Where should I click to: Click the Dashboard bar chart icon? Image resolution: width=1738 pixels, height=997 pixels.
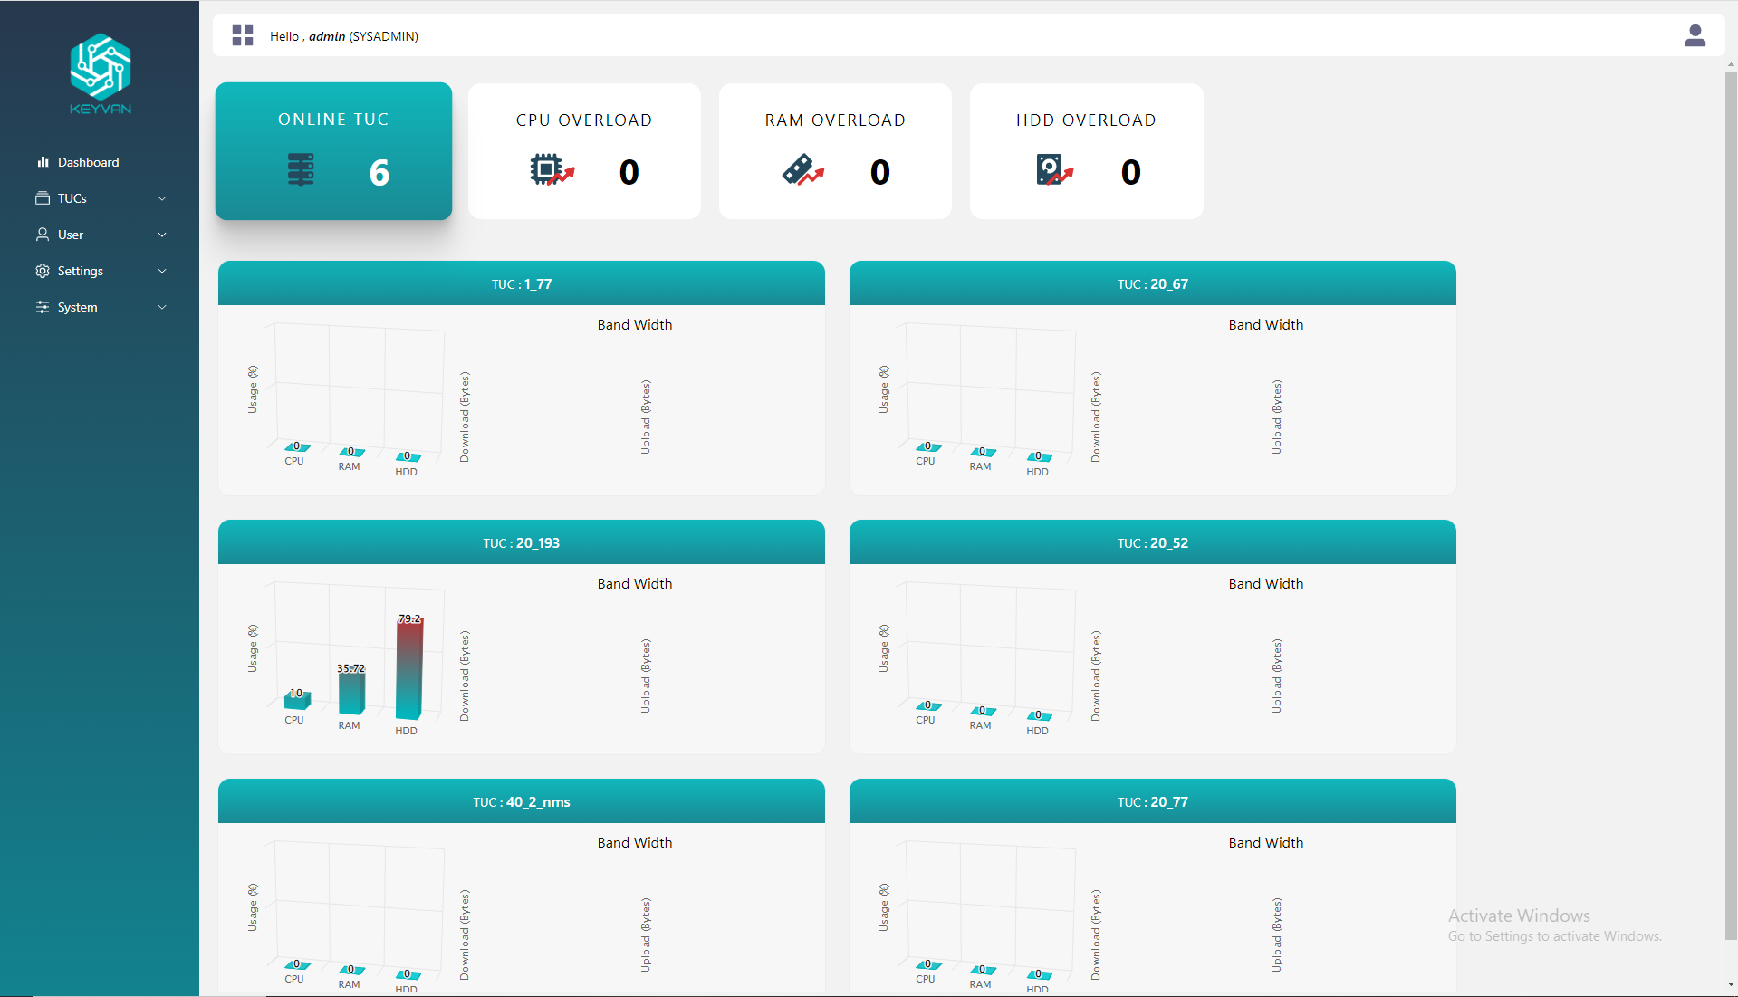pyautogui.click(x=43, y=162)
